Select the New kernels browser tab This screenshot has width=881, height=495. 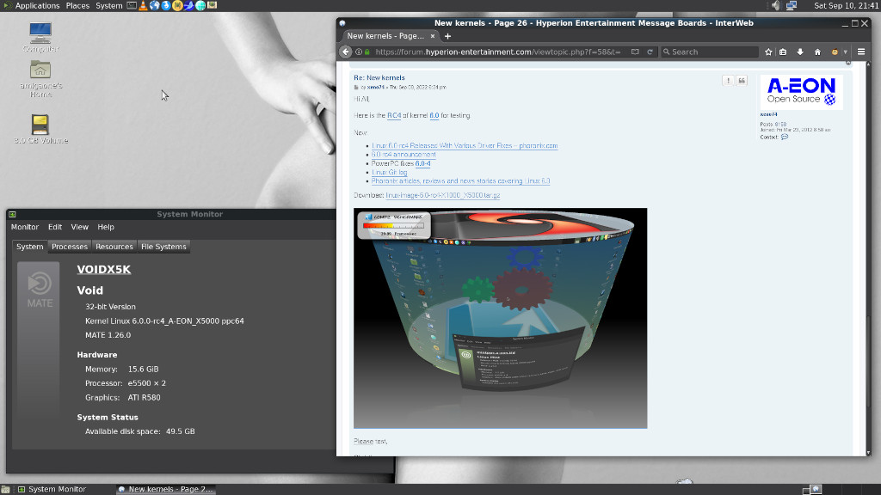click(x=391, y=36)
